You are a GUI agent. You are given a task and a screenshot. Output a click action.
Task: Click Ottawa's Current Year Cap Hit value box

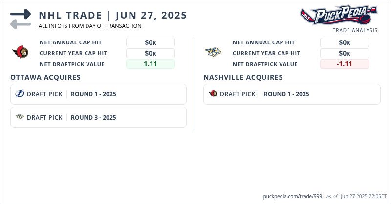[151, 53]
